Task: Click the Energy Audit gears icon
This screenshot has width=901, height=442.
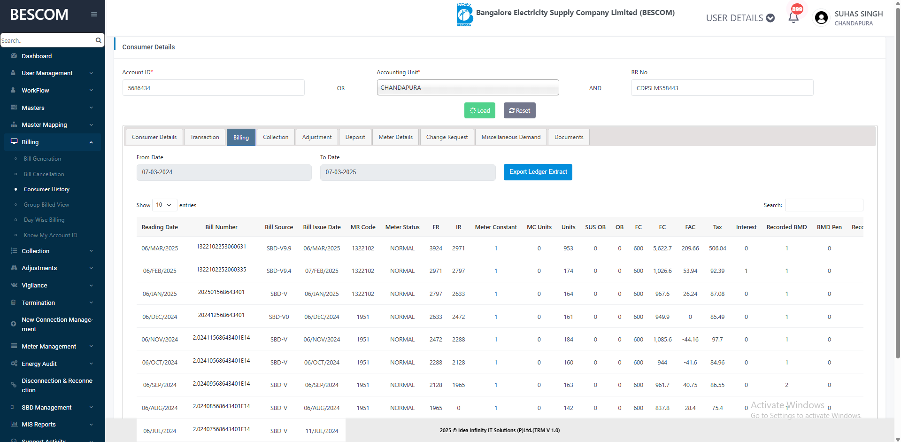Action: click(x=14, y=364)
